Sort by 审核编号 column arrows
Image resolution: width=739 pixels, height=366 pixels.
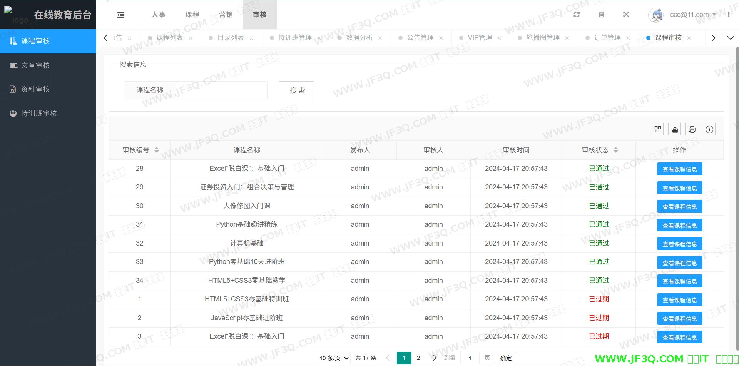point(157,150)
